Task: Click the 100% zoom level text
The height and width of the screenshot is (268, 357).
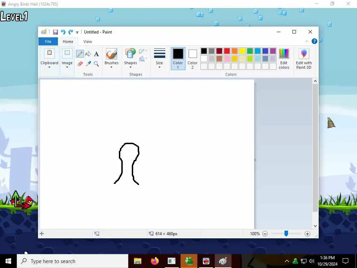Action: pos(255,233)
